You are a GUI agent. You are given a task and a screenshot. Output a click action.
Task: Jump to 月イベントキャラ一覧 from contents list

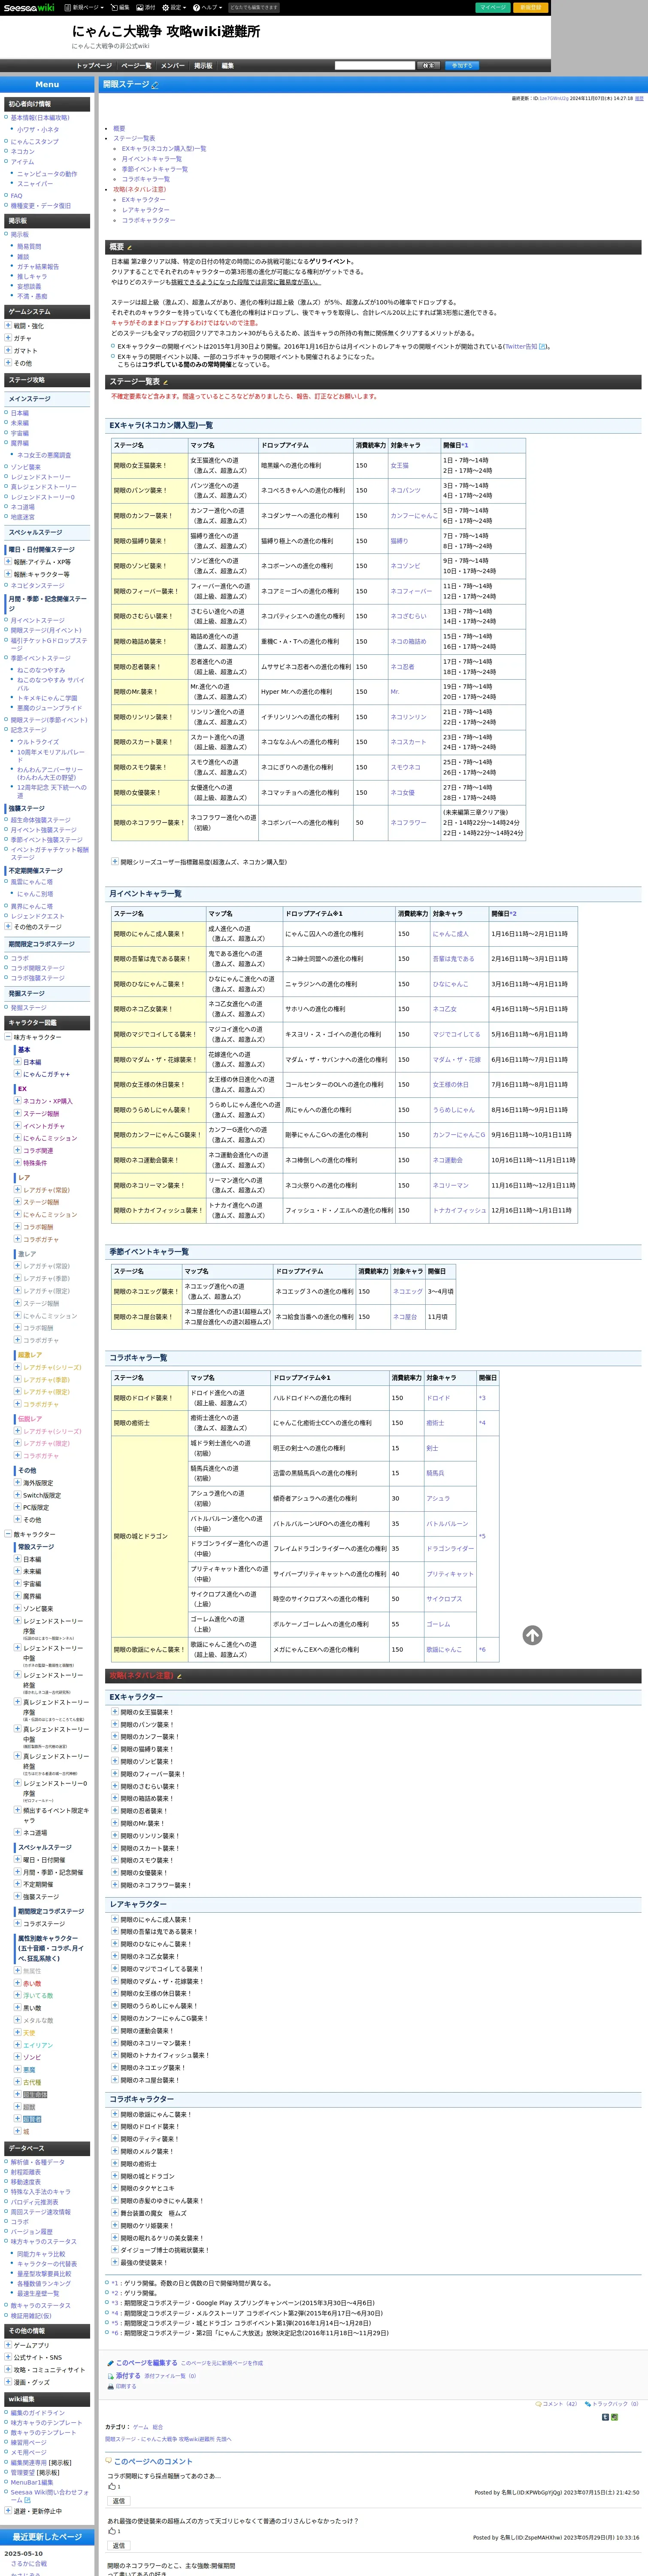point(152,159)
